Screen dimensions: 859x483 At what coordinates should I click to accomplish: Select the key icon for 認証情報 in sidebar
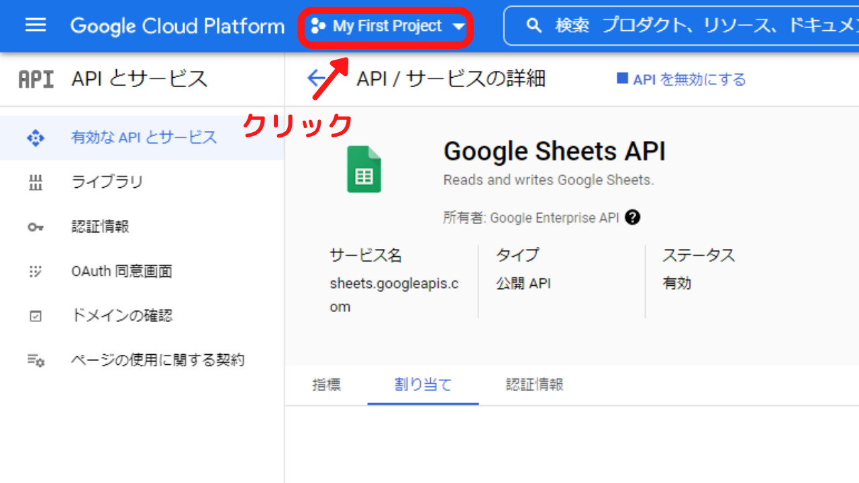pyautogui.click(x=35, y=227)
